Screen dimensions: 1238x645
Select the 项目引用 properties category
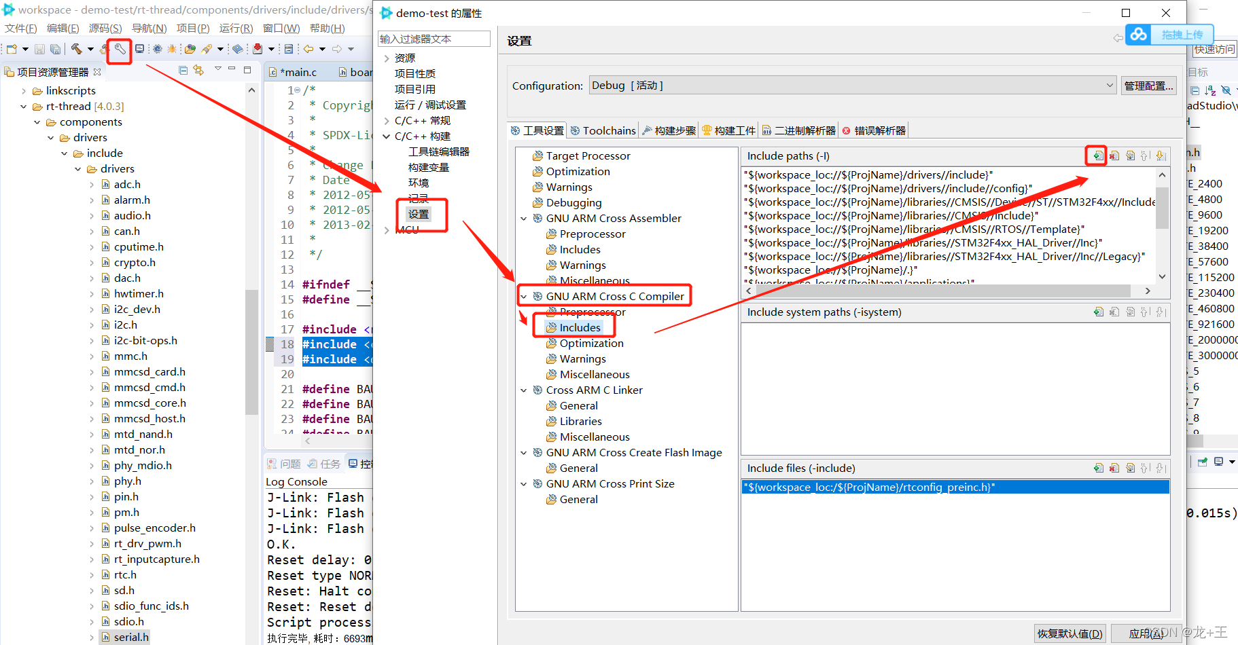tap(415, 90)
